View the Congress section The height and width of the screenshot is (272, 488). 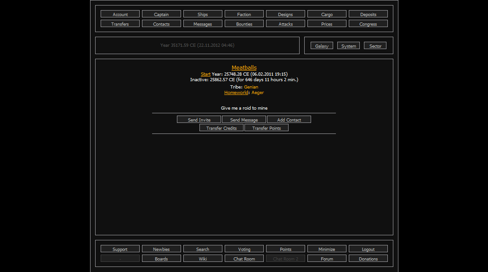point(368,24)
